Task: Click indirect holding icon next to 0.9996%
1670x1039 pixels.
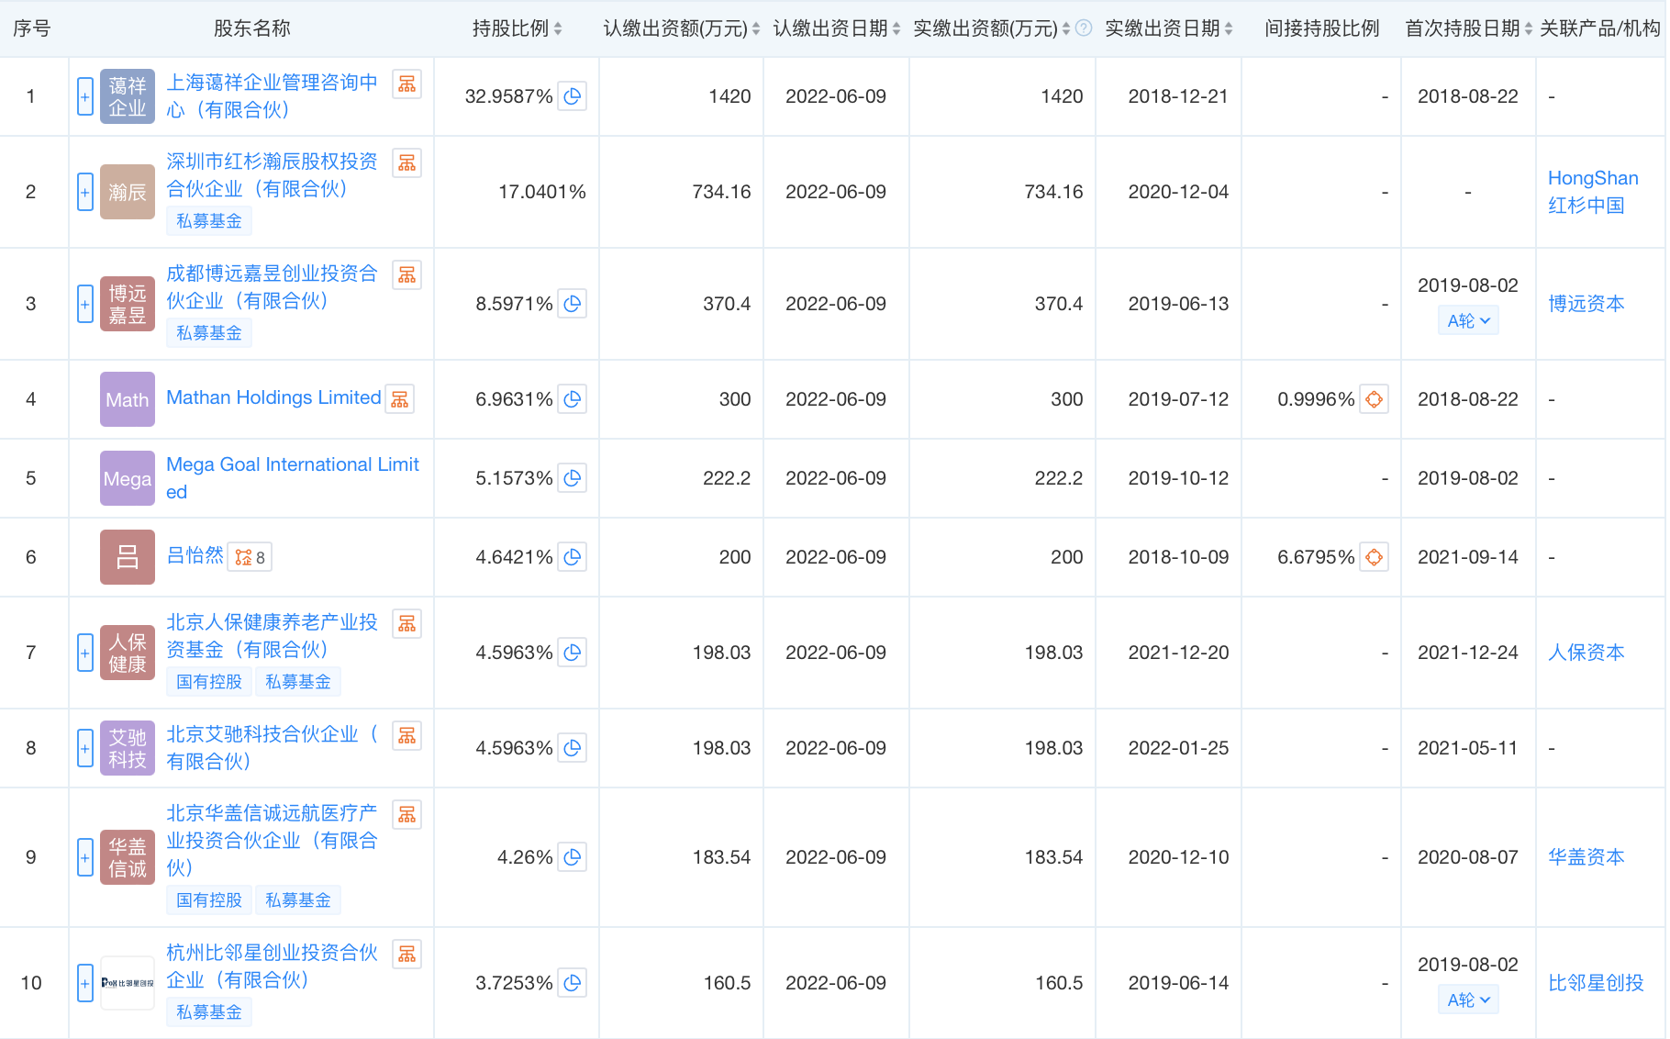Action: [x=1374, y=399]
